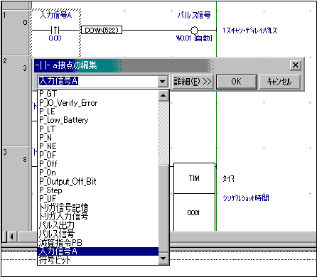The image size is (317, 277).
Task: Click the タイマ comment beside TIM
Action: coord(229,178)
